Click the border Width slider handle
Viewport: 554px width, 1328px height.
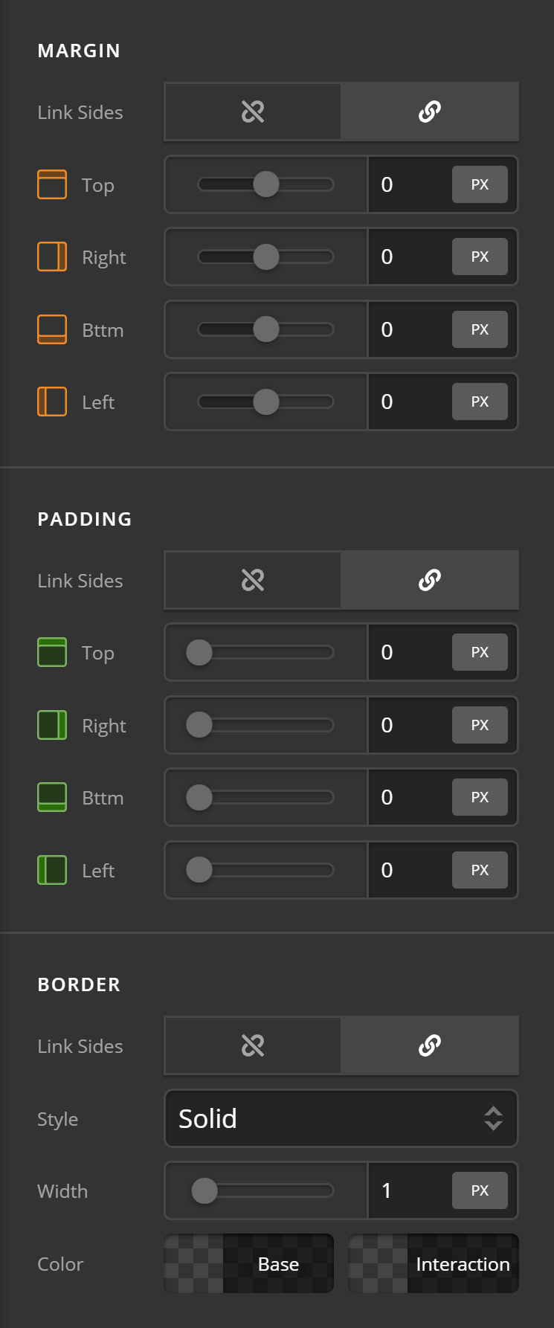pyautogui.click(x=203, y=1190)
